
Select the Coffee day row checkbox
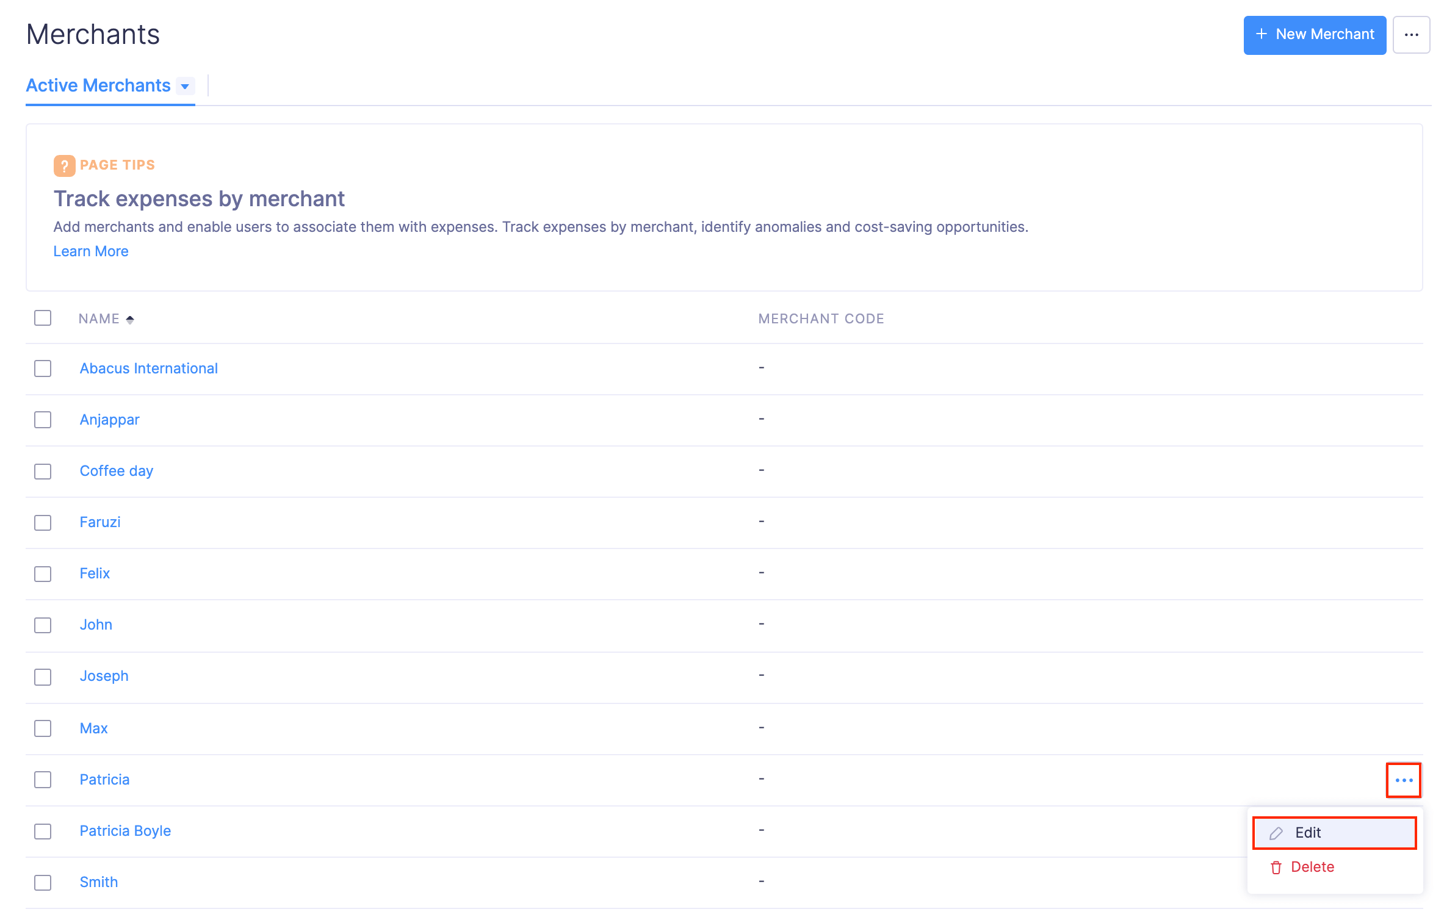[x=43, y=472]
